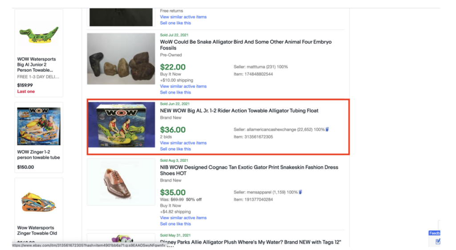Click store icon beside mensapparel seller

[301, 192]
